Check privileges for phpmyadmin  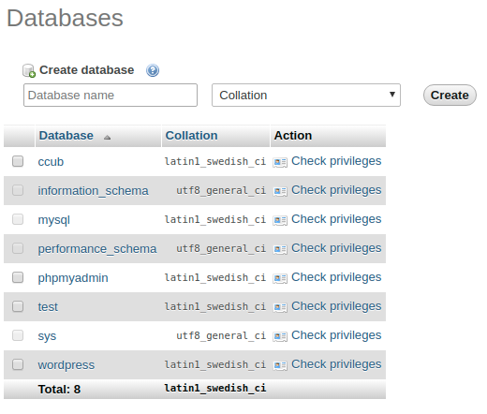pyautogui.click(x=336, y=277)
